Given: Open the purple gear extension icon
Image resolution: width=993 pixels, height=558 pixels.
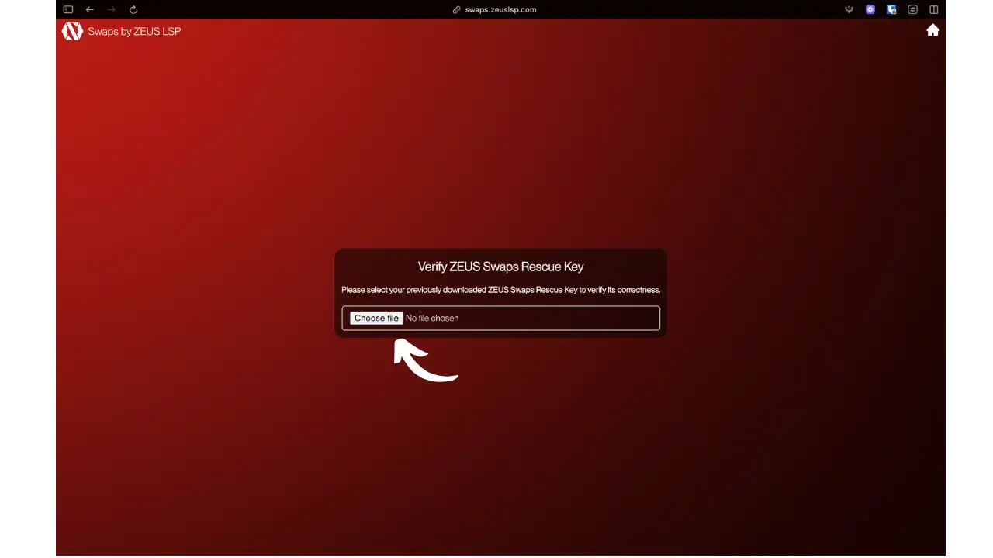Looking at the screenshot, I should (870, 10).
